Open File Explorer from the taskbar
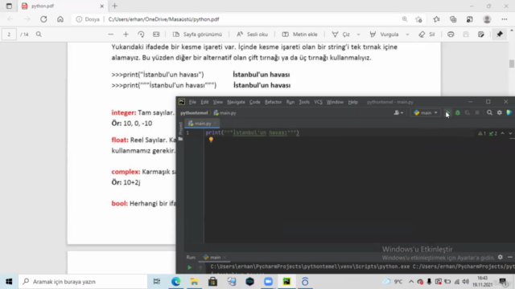 click(194, 282)
